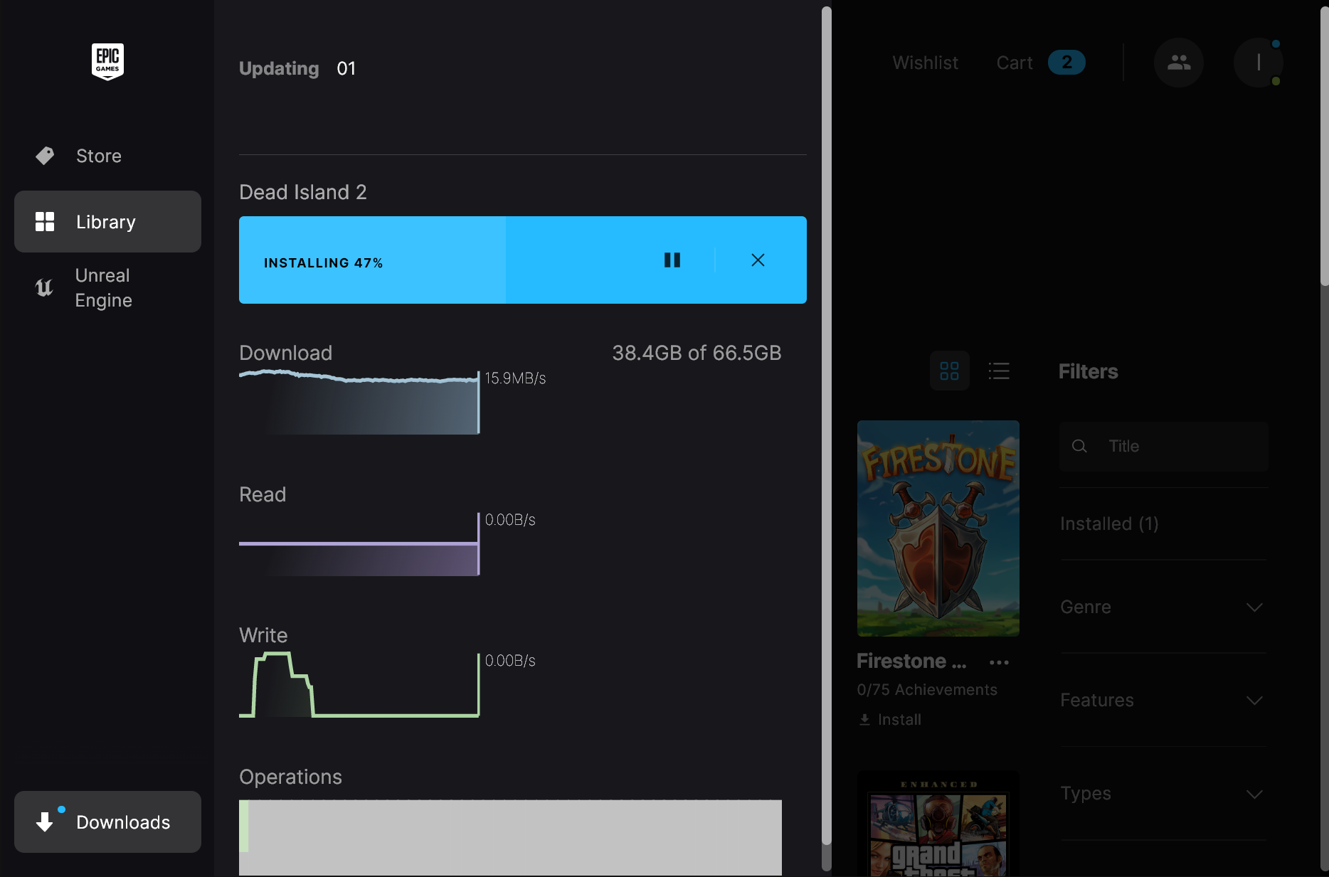Open the Unreal Engine section
1329x877 pixels.
coord(107,288)
